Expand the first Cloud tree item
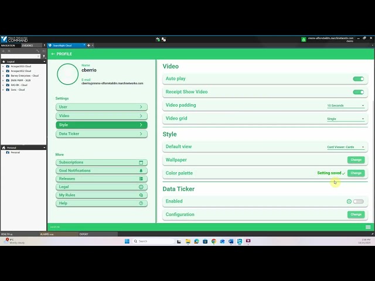375x281 pixels. coord(3,66)
